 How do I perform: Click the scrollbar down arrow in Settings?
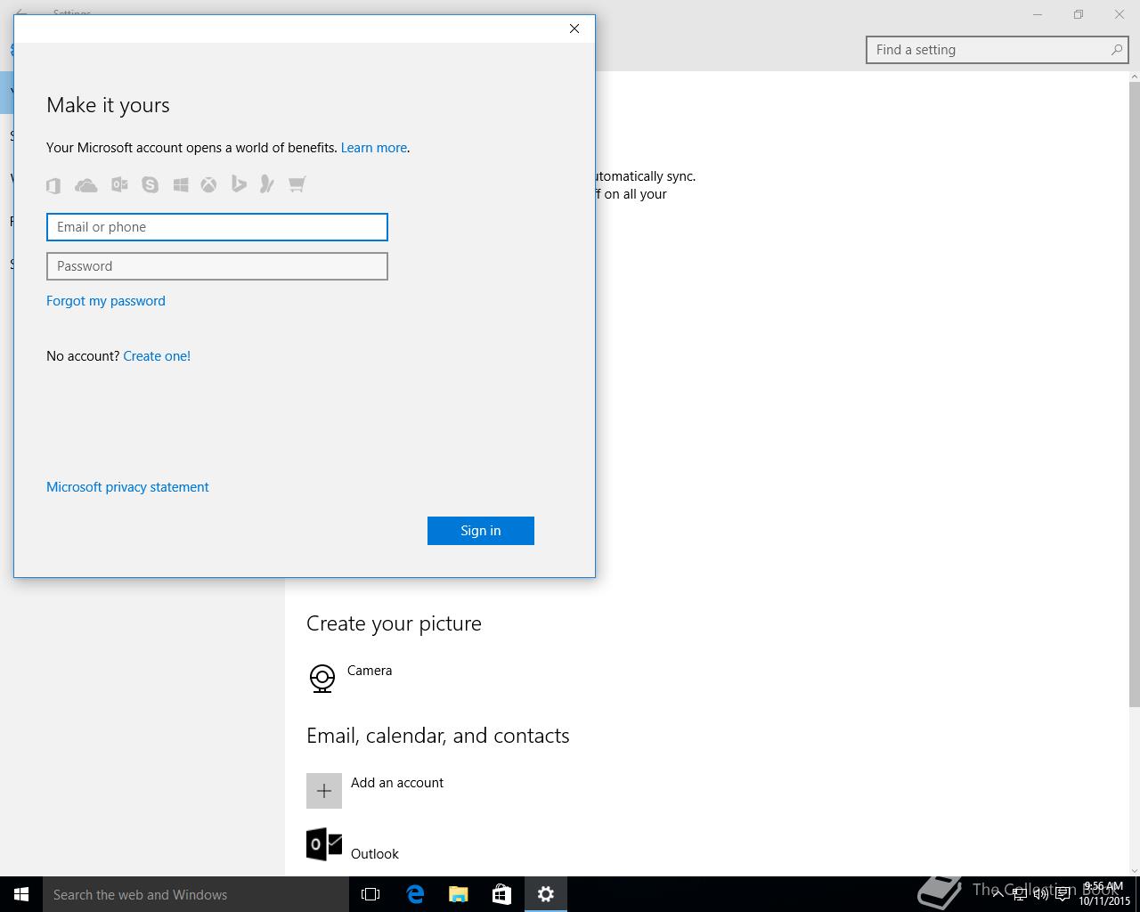pos(1134,870)
